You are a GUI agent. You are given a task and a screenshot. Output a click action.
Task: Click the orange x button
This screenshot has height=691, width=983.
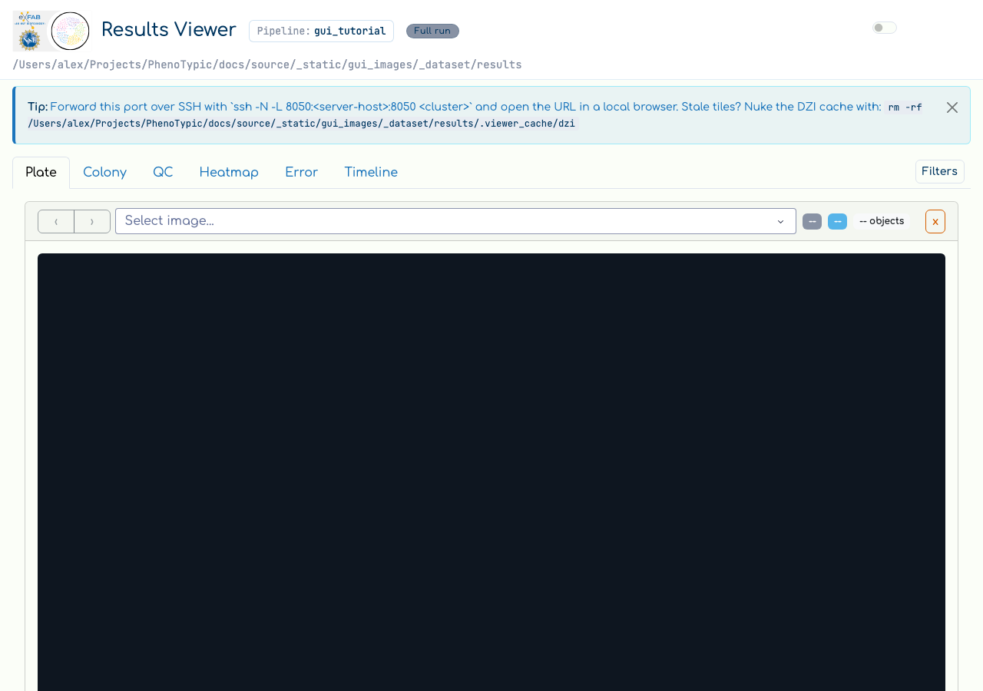pyautogui.click(x=935, y=221)
